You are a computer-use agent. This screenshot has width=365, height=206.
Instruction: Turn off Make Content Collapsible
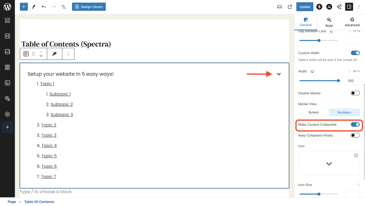click(355, 125)
